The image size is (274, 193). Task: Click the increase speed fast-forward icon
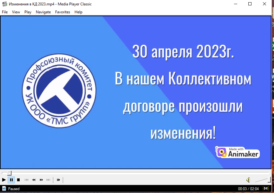pyautogui.click(x=41, y=180)
